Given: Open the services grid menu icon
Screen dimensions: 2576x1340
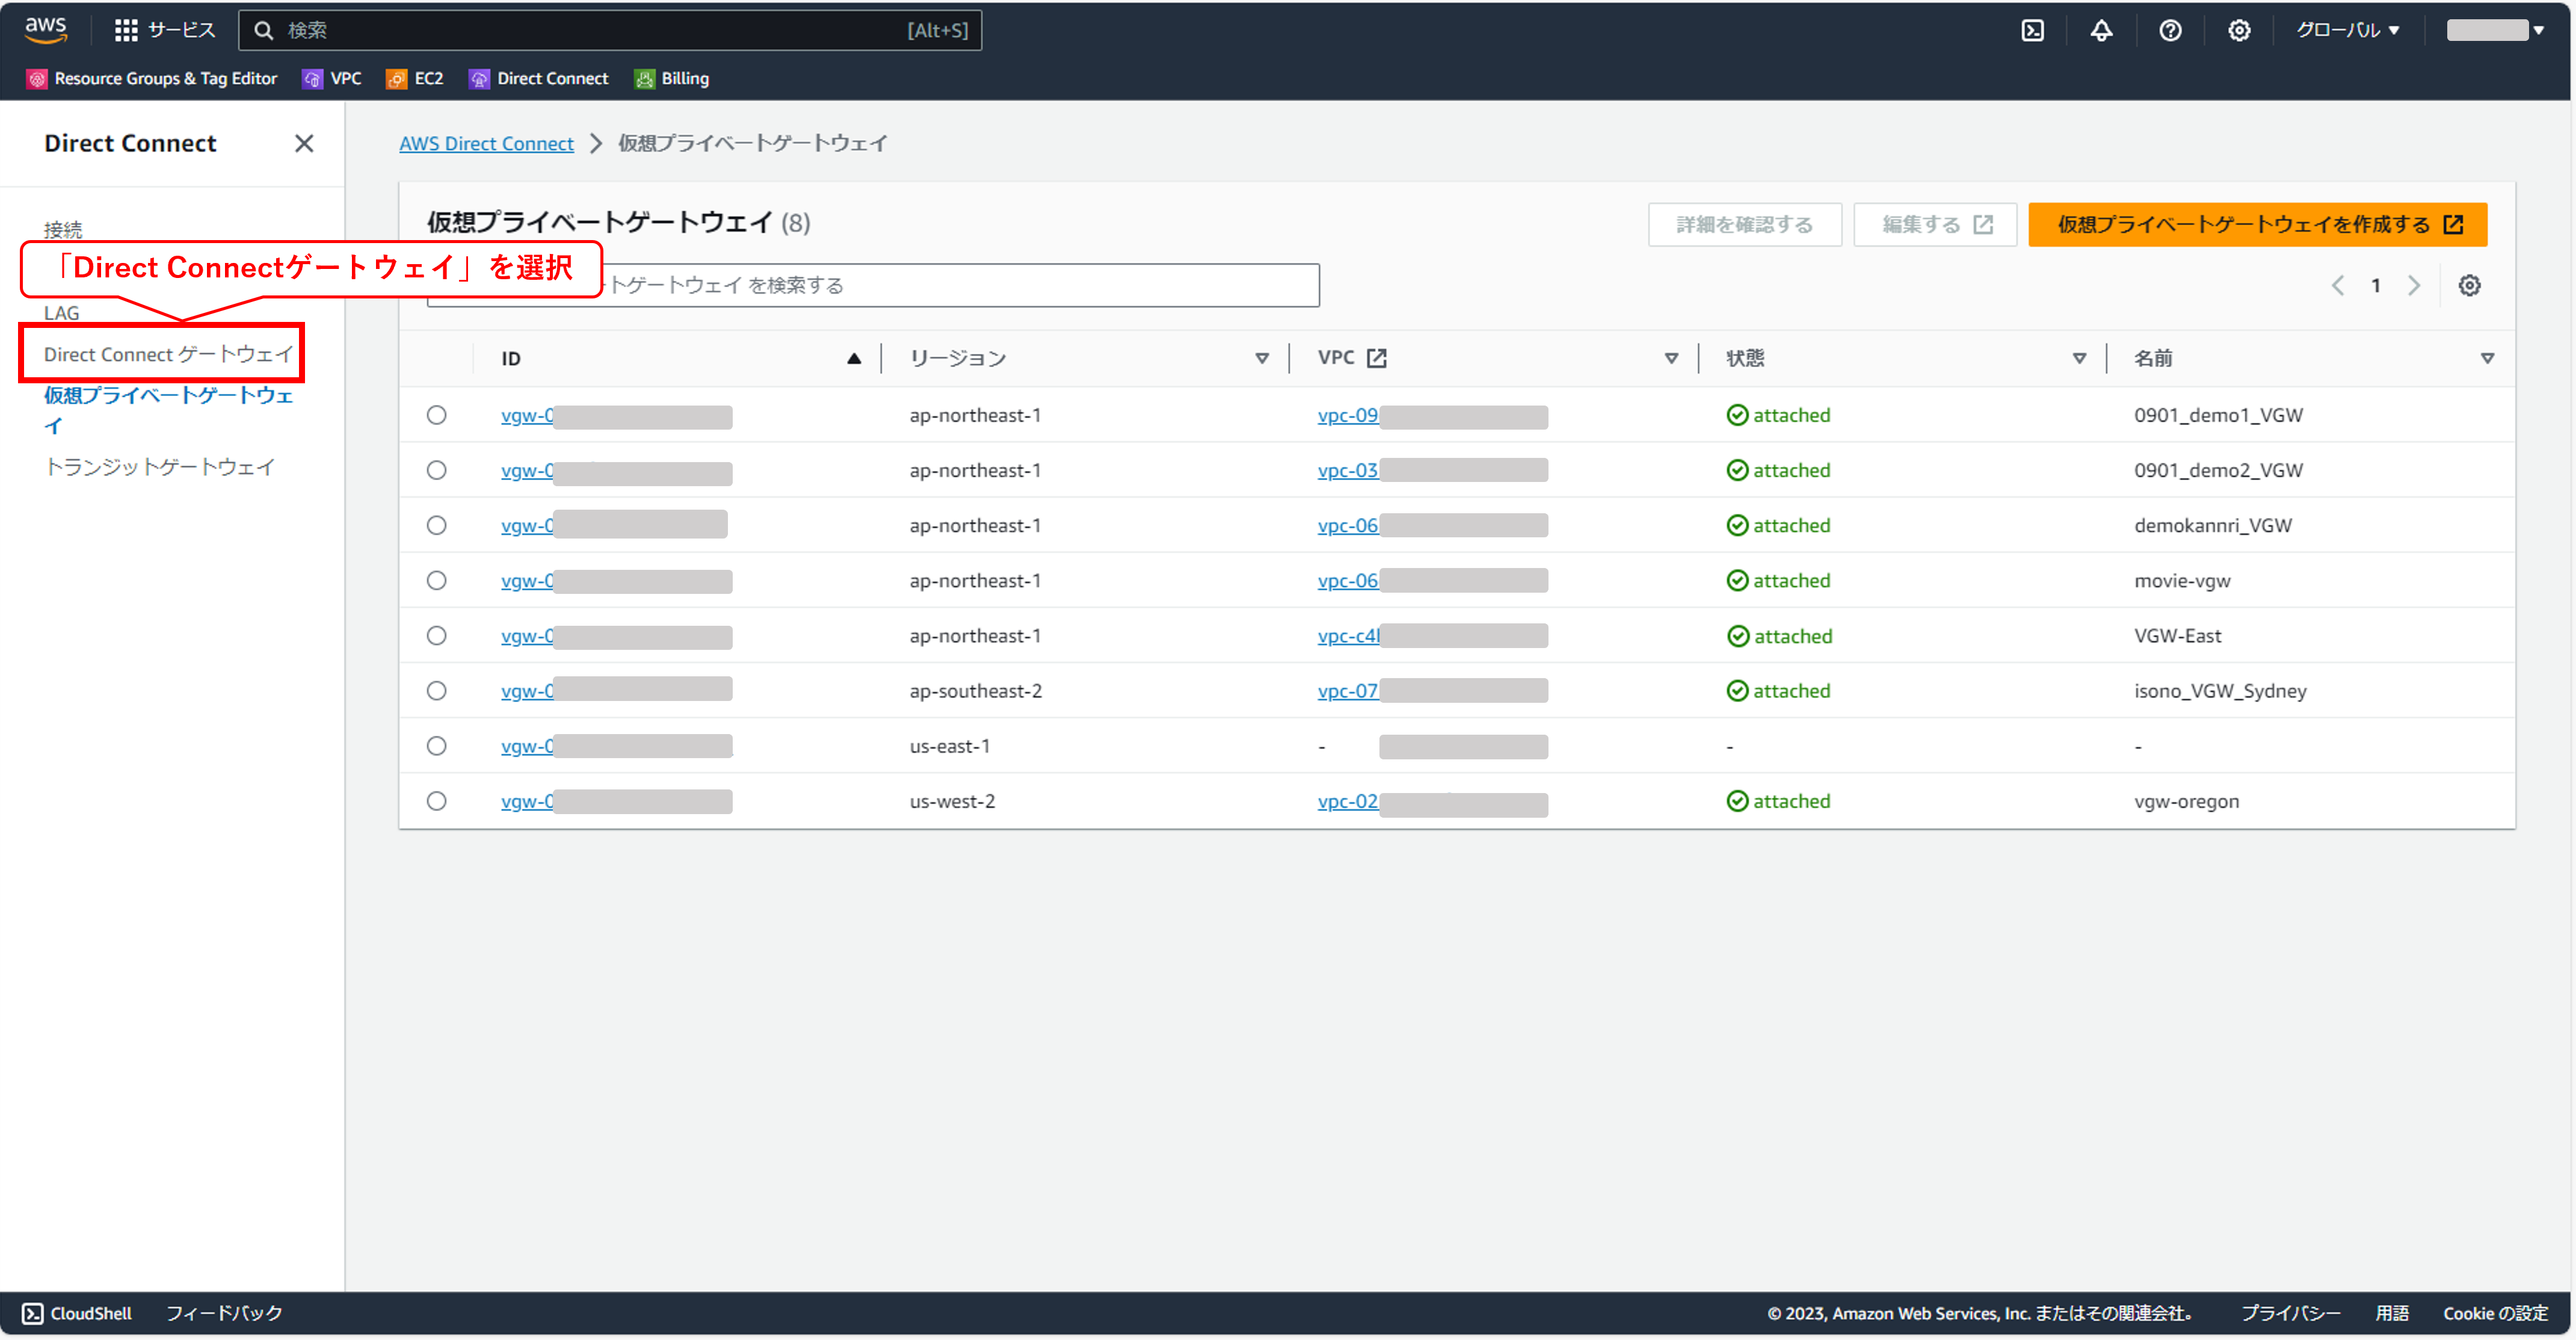Looking at the screenshot, I should pos(126,30).
